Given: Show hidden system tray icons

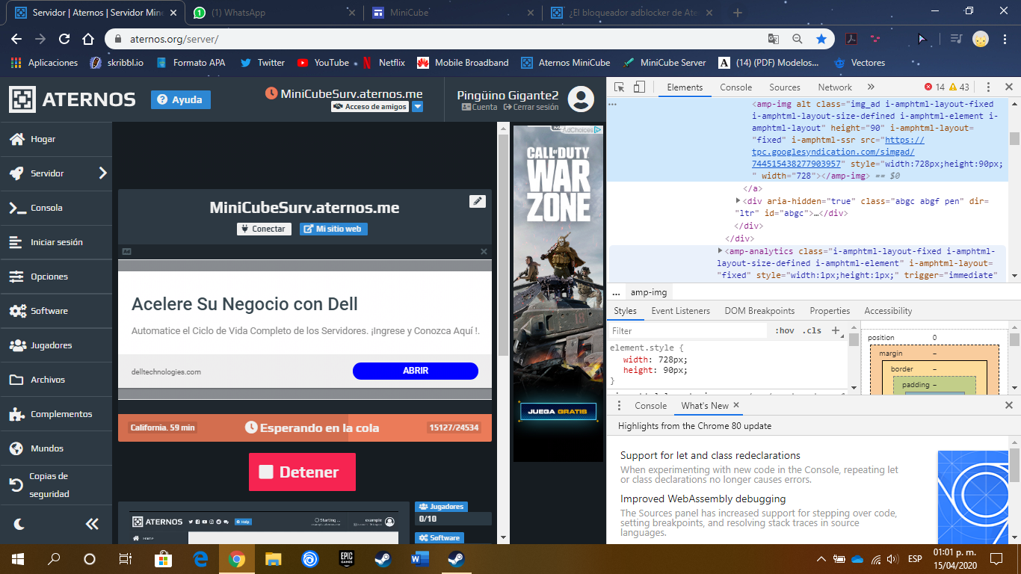Looking at the screenshot, I should (821, 558).
